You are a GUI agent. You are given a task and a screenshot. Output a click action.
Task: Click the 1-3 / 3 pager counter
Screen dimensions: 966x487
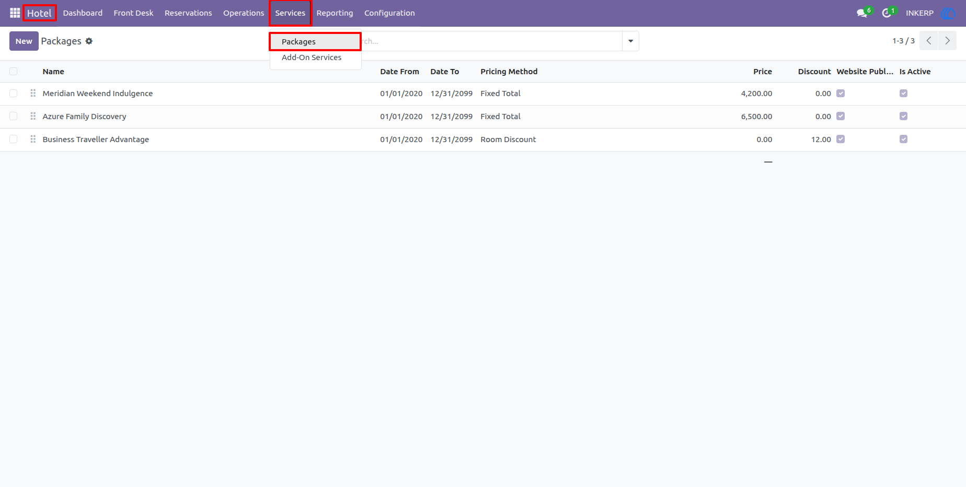click(903, 41)
